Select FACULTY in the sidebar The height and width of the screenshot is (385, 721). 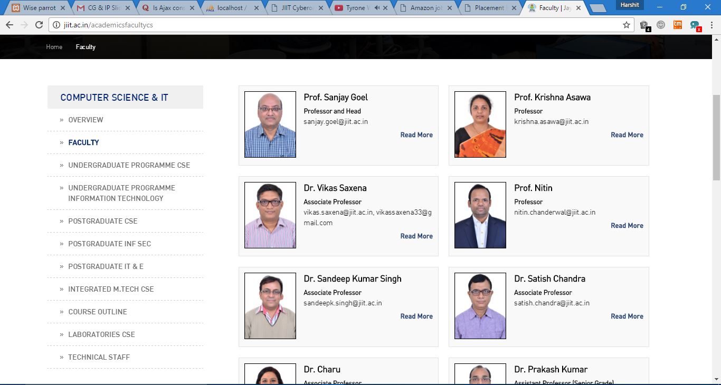[83, 142]
